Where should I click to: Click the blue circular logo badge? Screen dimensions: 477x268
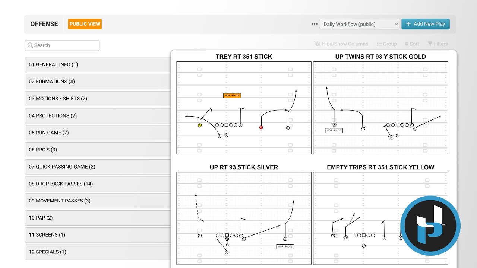[430, 226]
